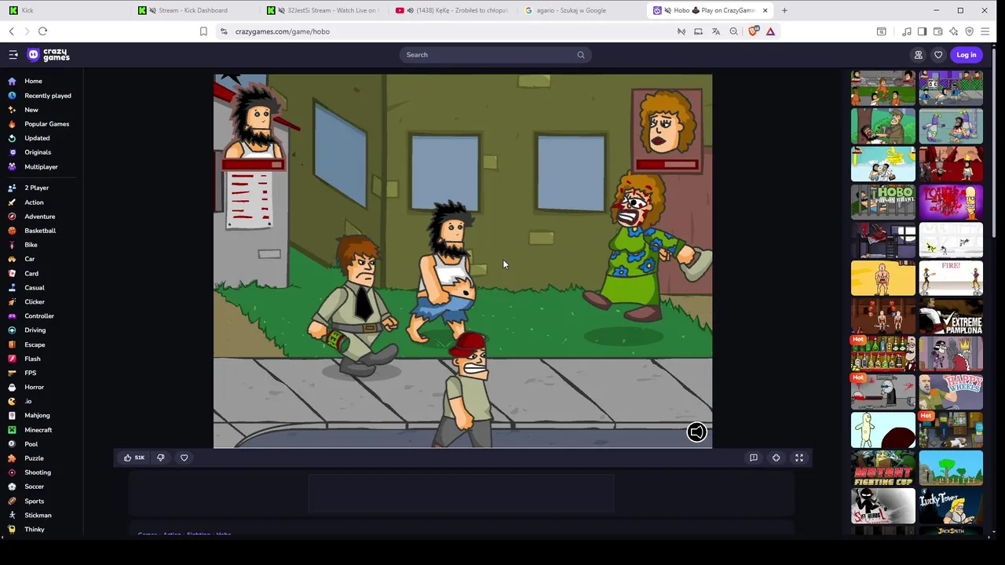Select the Flash category

(x=32, y=359)
